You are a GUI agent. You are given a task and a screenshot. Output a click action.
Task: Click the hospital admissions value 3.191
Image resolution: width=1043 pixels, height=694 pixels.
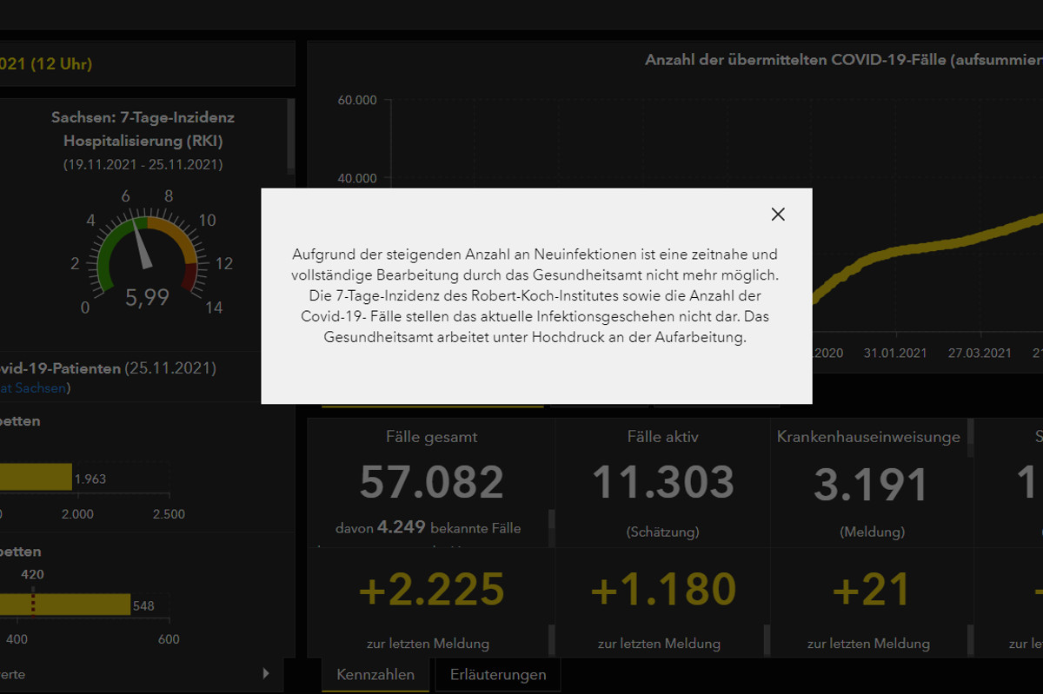[x=871, y=486]
